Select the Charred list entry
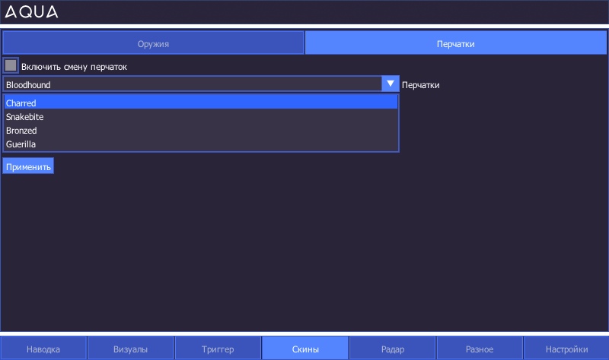The image size is (609, 360). pyautogui.click(x=201, y=103)
